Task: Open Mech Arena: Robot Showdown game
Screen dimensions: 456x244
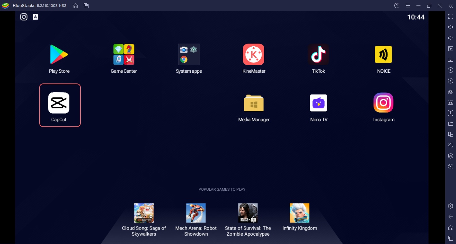Action: 196,213
